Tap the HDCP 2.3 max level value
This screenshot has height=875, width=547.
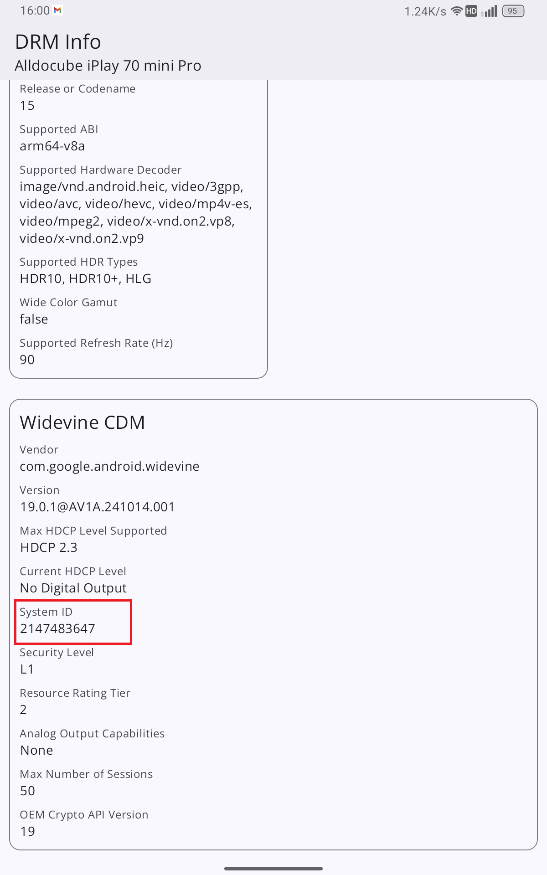49,547
